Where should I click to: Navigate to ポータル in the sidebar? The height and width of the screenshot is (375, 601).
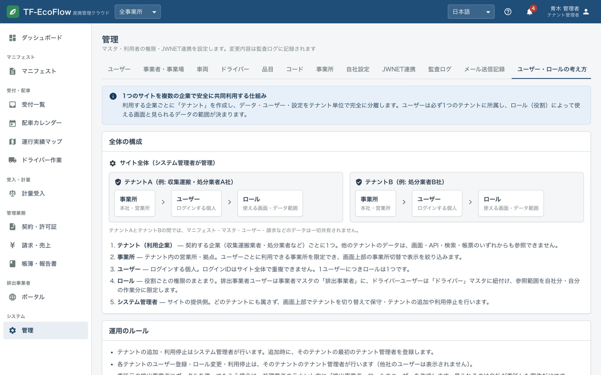pos(46,297)
